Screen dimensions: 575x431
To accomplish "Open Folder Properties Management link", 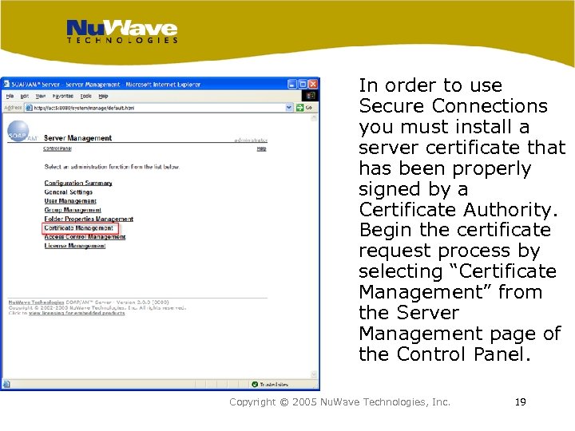I will pos(89,219).
